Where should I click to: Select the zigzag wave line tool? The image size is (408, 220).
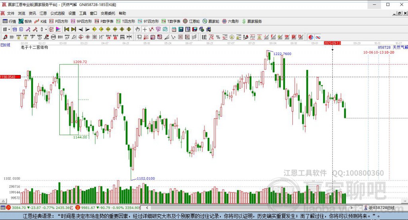[174, 37]
